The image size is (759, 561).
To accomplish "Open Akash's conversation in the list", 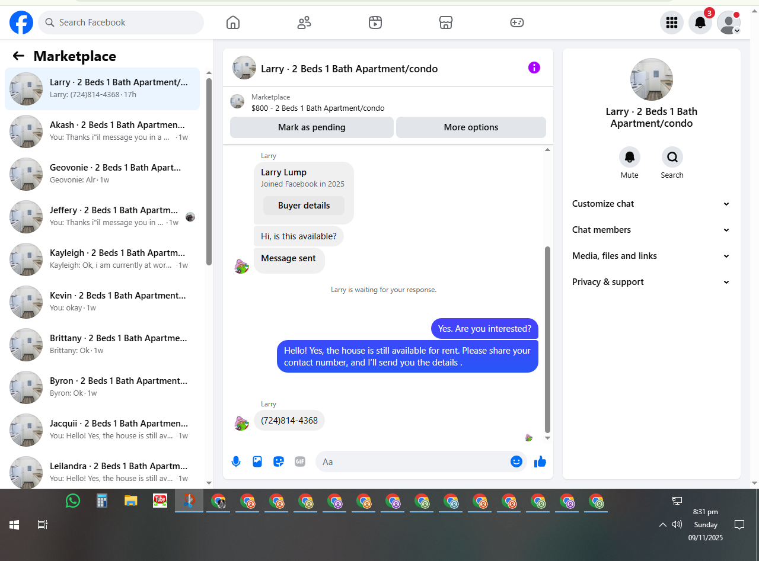I will pyautogui.click(x=102, y=132).
